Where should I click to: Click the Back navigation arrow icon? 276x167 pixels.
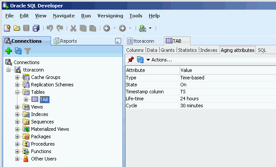pyautogui.click(x=107, y=28)
